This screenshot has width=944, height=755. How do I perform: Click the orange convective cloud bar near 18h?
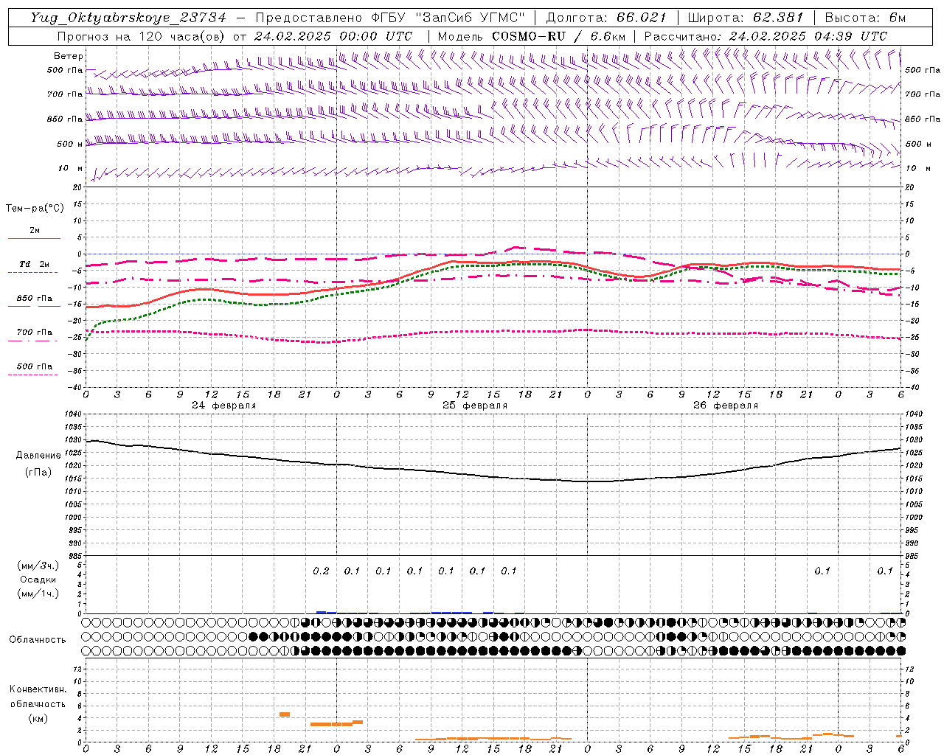[285, 714]
